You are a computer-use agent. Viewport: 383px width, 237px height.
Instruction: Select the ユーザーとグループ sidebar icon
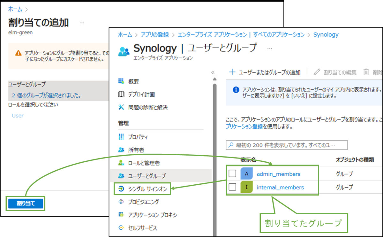tap(121, 176)
